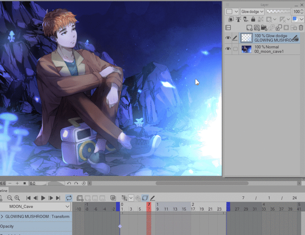Image resolution: width=305 pixels, height=235 pixels.
Task: Zoom in on the timeline
Action: [x=17, y=198]
